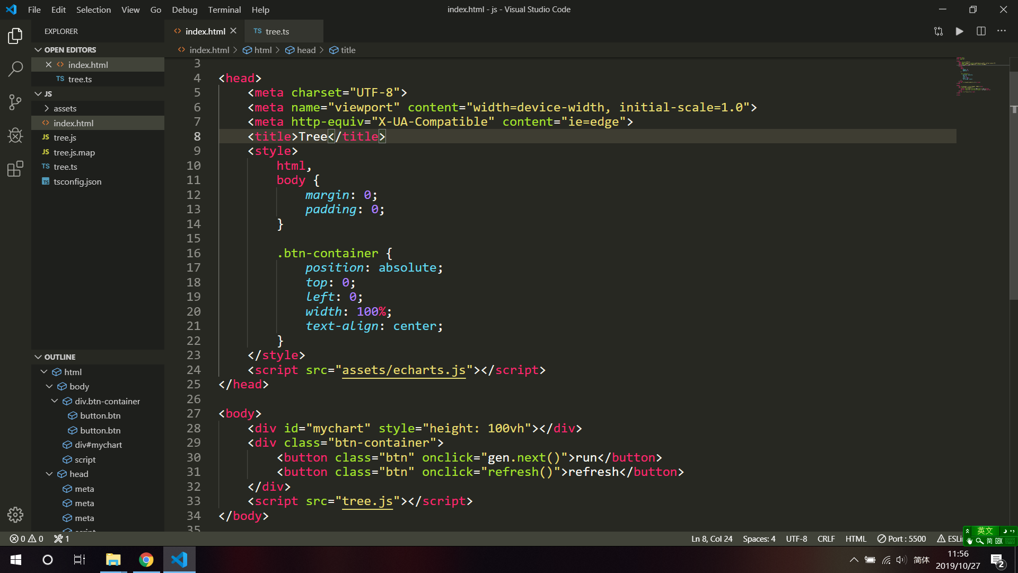Open the Extensions view
This screenshot has height=573, width=1018.
(x=15, y=169)
